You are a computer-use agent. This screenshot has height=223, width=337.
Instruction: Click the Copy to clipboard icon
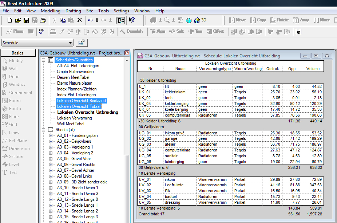click(x=63, y=20)
